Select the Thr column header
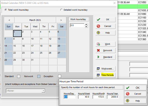 click(44, 27)
